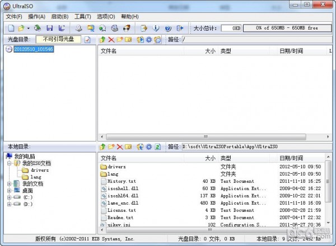Click the document with arrow toolbar icon
This screenshot has height=246, width=336.
pyautogui.click(x=144, y=28)
